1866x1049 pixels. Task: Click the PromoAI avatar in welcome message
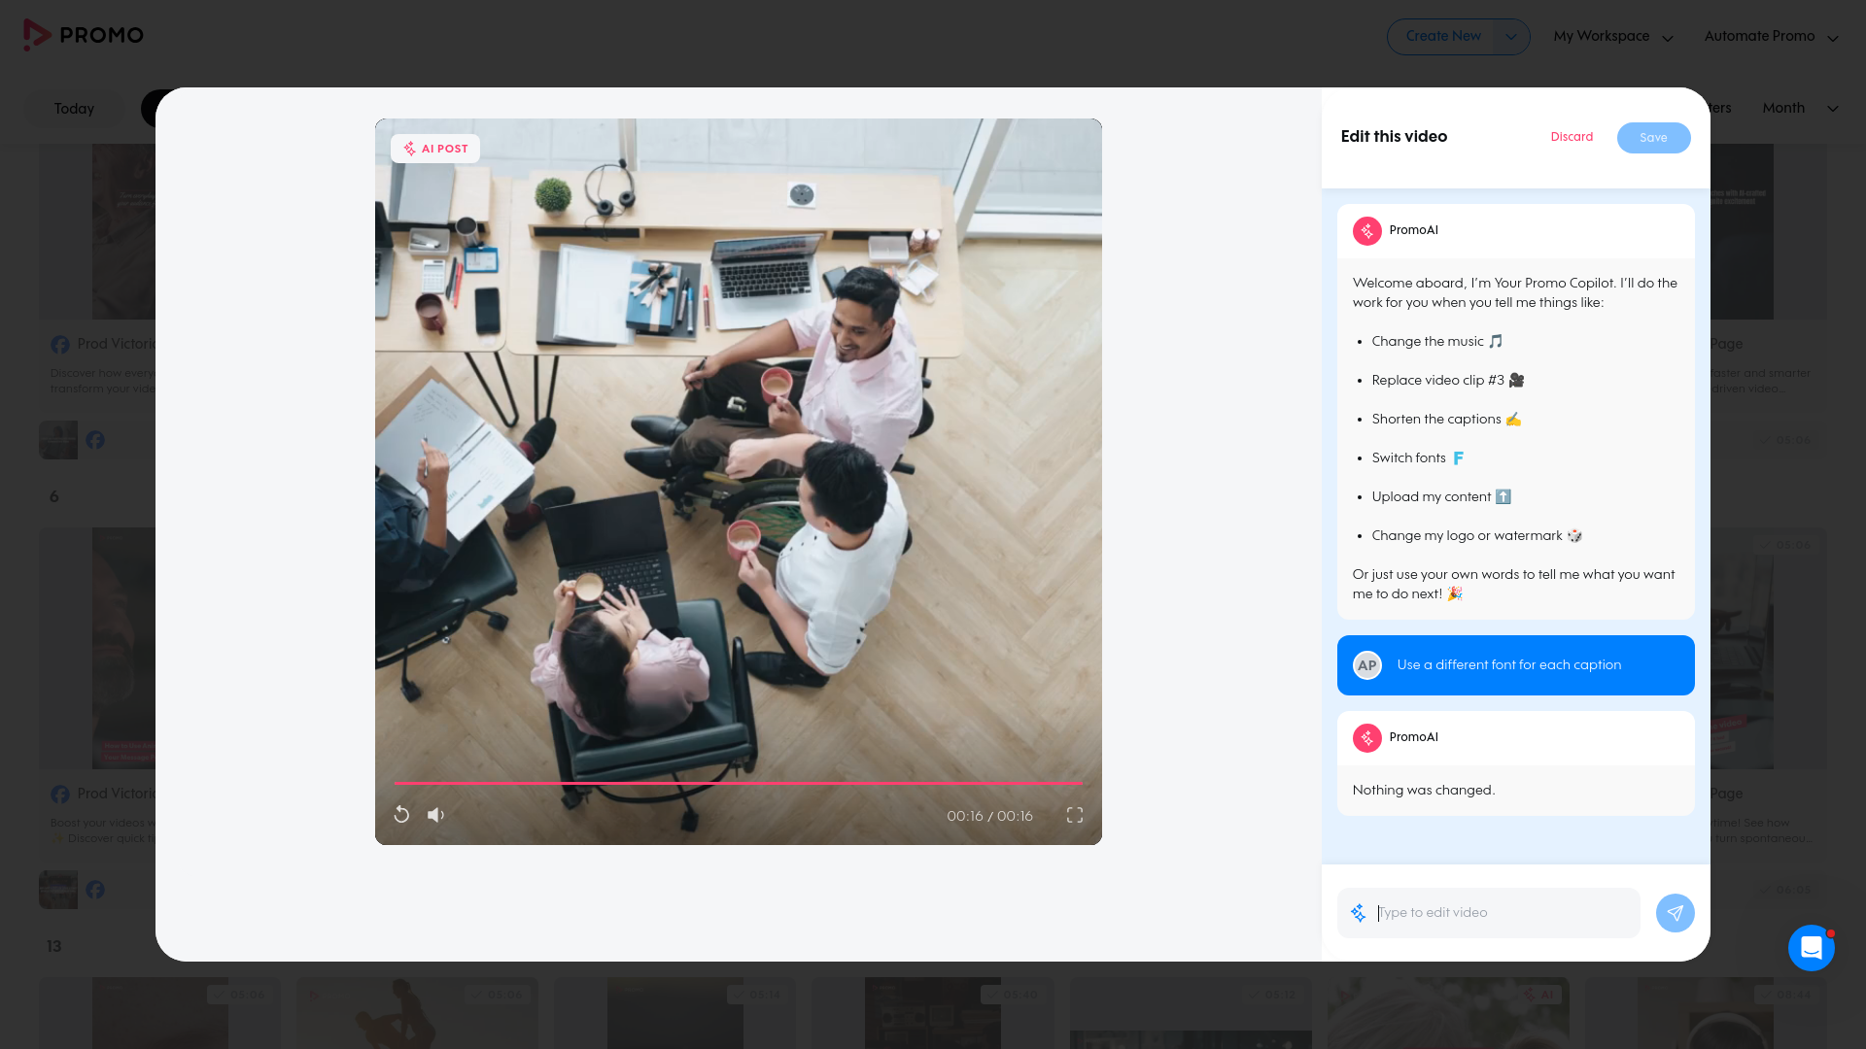pyautogui.click(x=1367, y=231)
